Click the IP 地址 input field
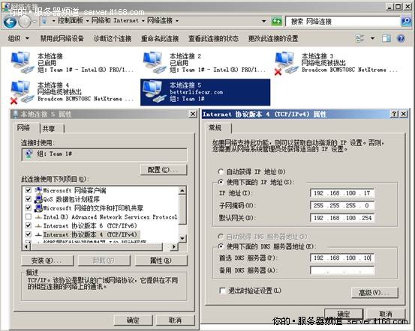The width and height of the screenshot is (415, 331). click(x=342, y=193)
